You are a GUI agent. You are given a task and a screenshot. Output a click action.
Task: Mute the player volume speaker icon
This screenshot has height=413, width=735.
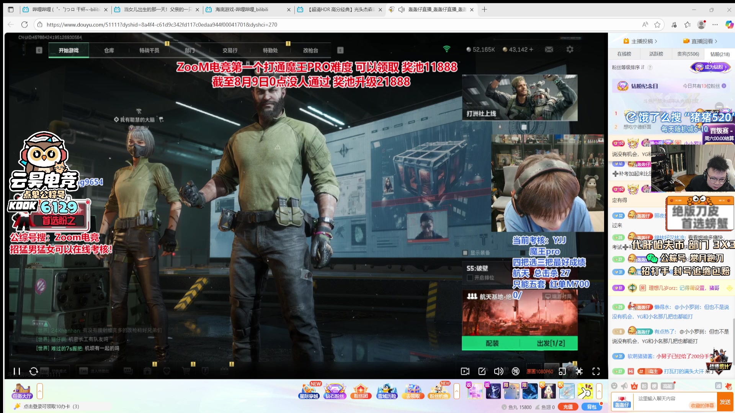click(x=498, y=371)
